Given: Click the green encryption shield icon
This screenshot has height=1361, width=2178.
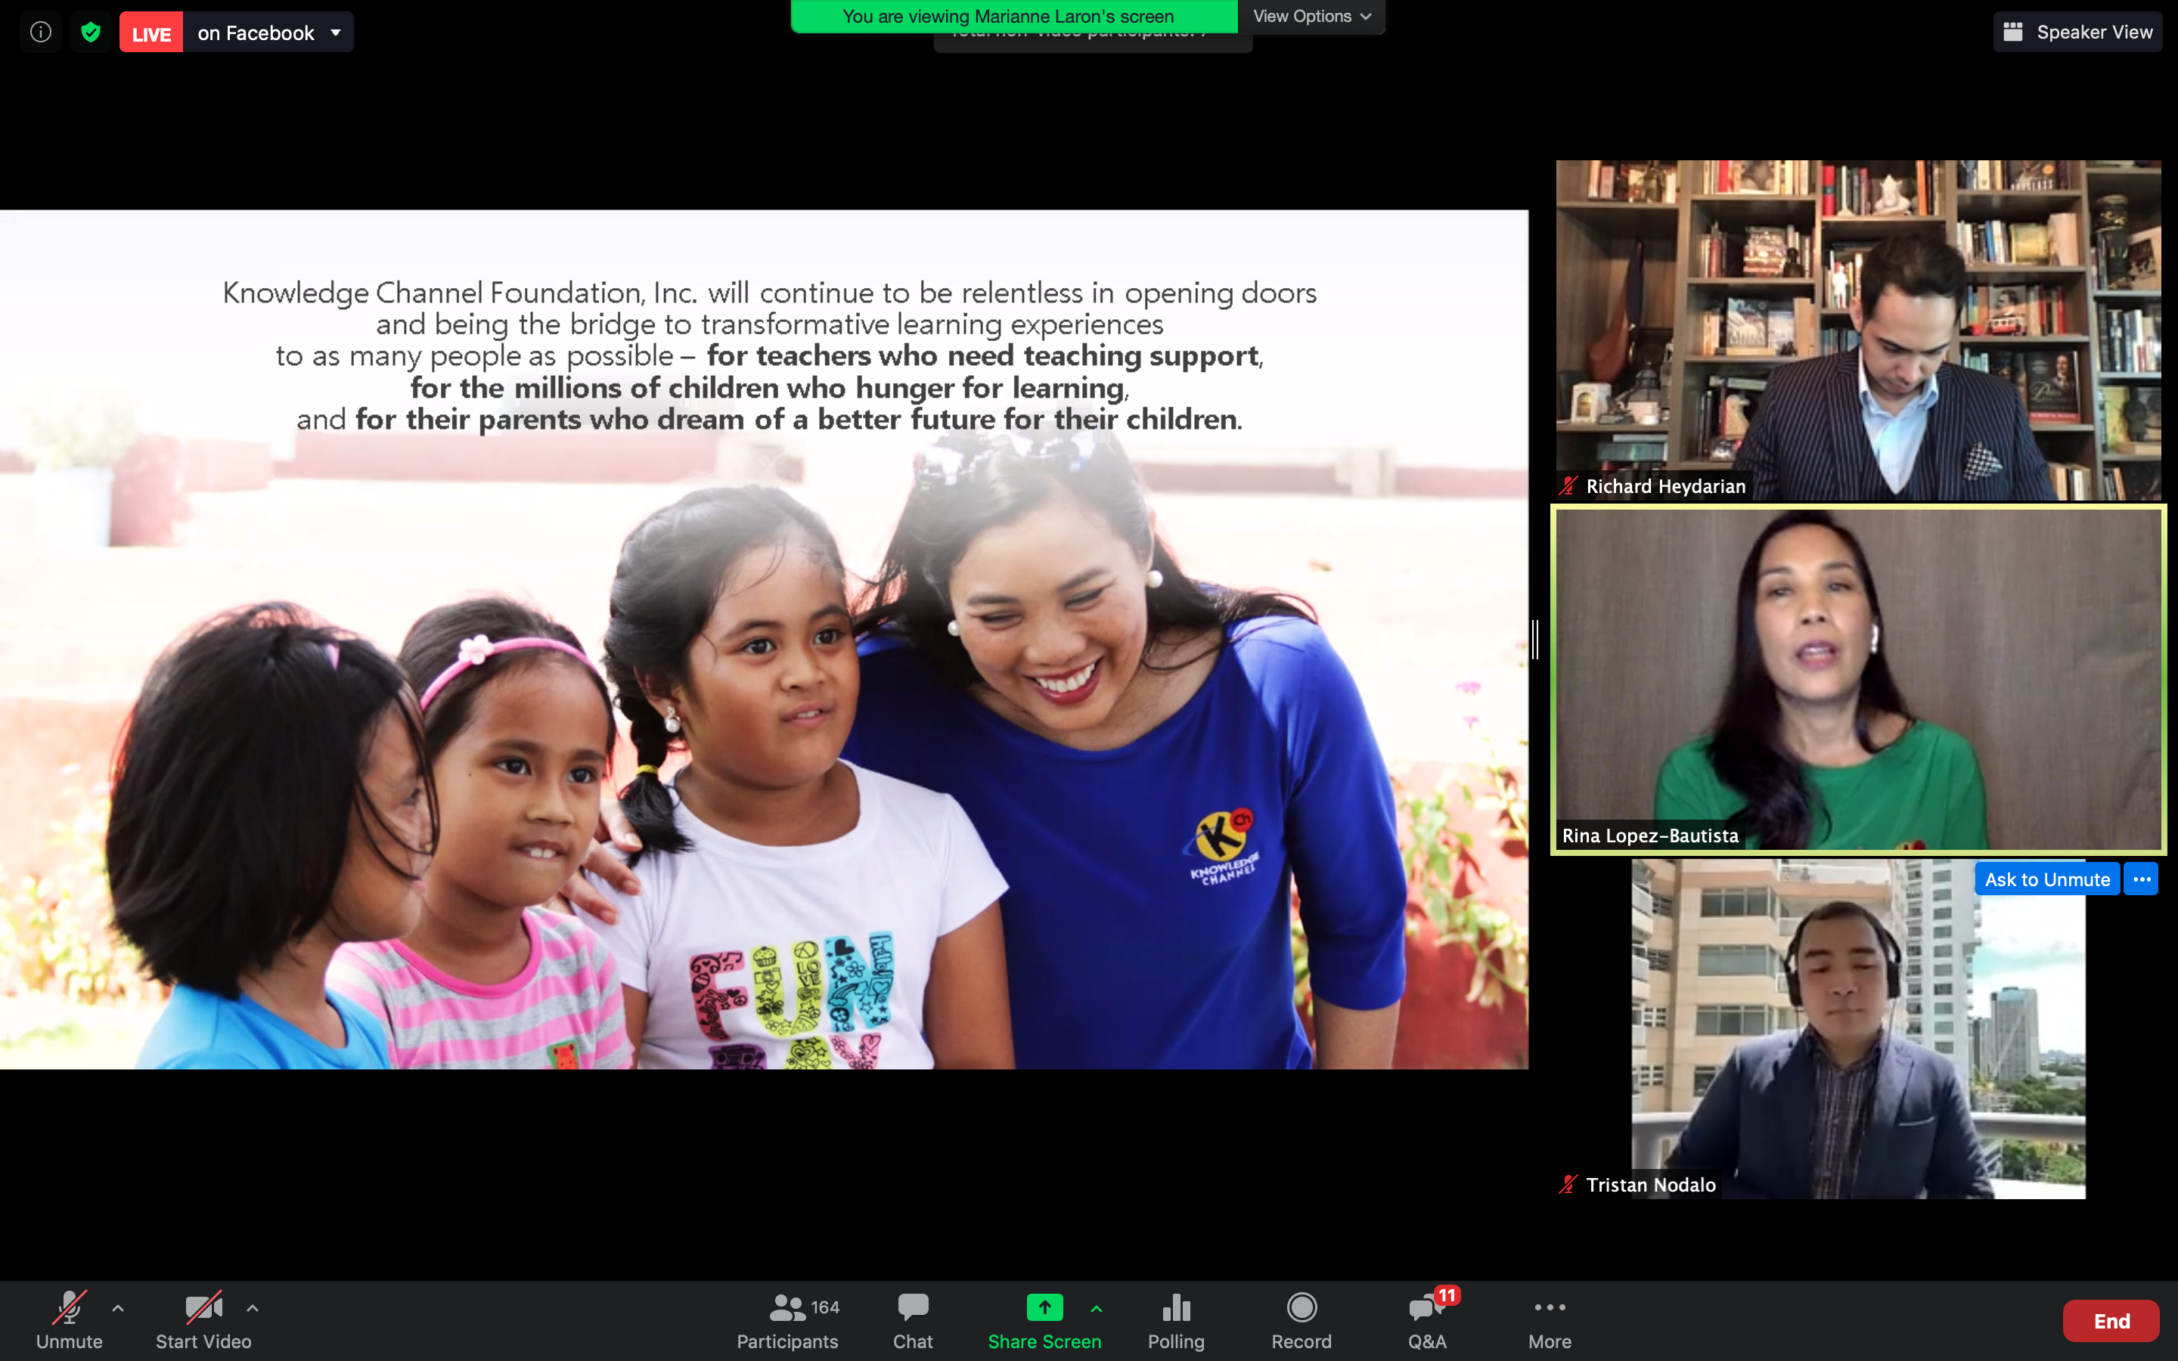Looking at the screenshot, I should (90, 33).
